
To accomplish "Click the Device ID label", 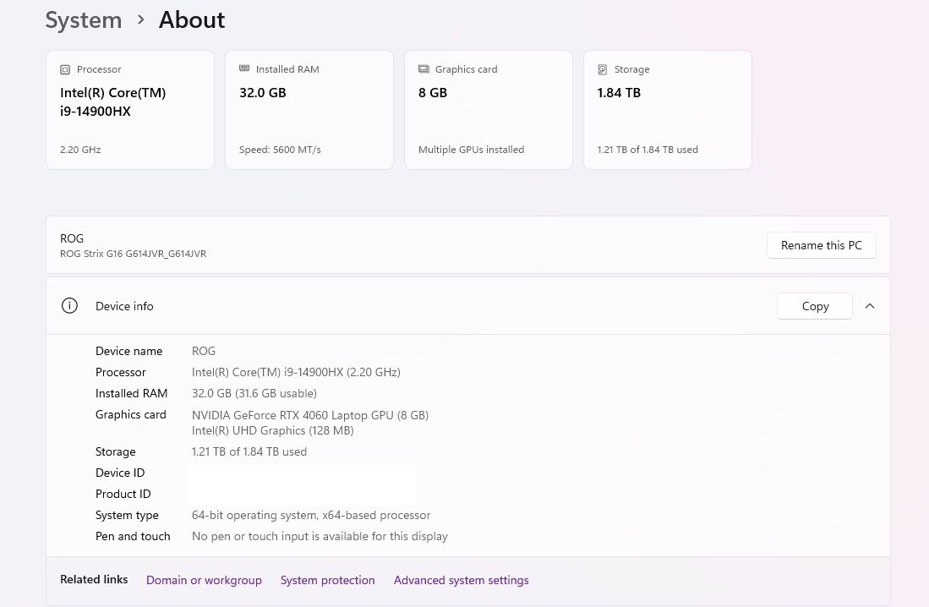I will click(x=120, y=473).
